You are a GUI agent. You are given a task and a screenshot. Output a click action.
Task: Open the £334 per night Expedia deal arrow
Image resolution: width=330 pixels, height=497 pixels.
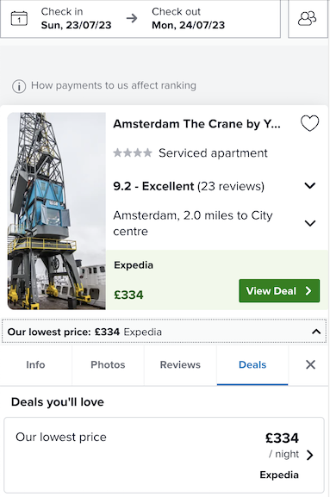(310, 455)
